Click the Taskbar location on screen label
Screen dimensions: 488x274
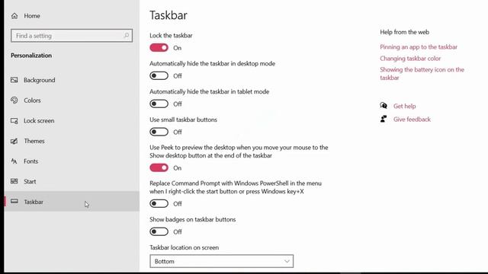pyautogui.click(x=184, y=247)
